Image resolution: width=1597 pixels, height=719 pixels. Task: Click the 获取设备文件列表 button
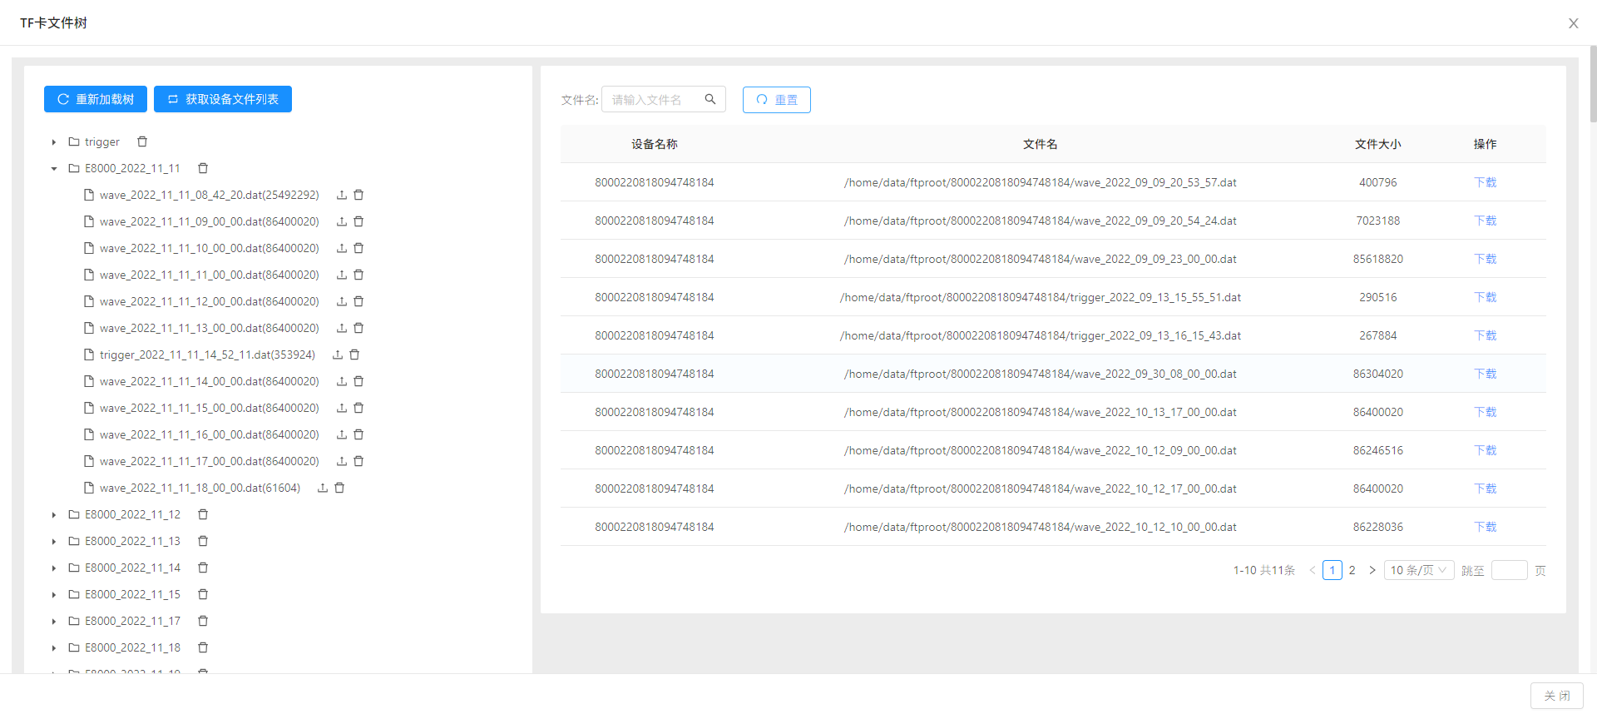223,99
